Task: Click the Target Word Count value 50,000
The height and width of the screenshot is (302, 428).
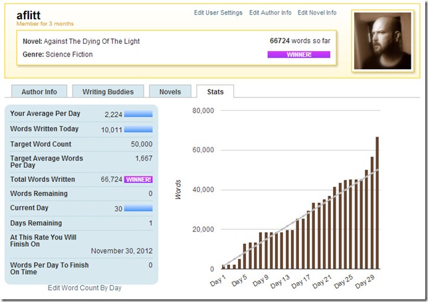Action: point(142,144)
